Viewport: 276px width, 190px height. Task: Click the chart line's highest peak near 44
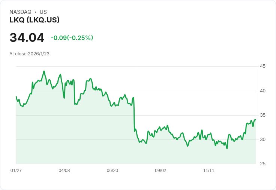(44, 71)
